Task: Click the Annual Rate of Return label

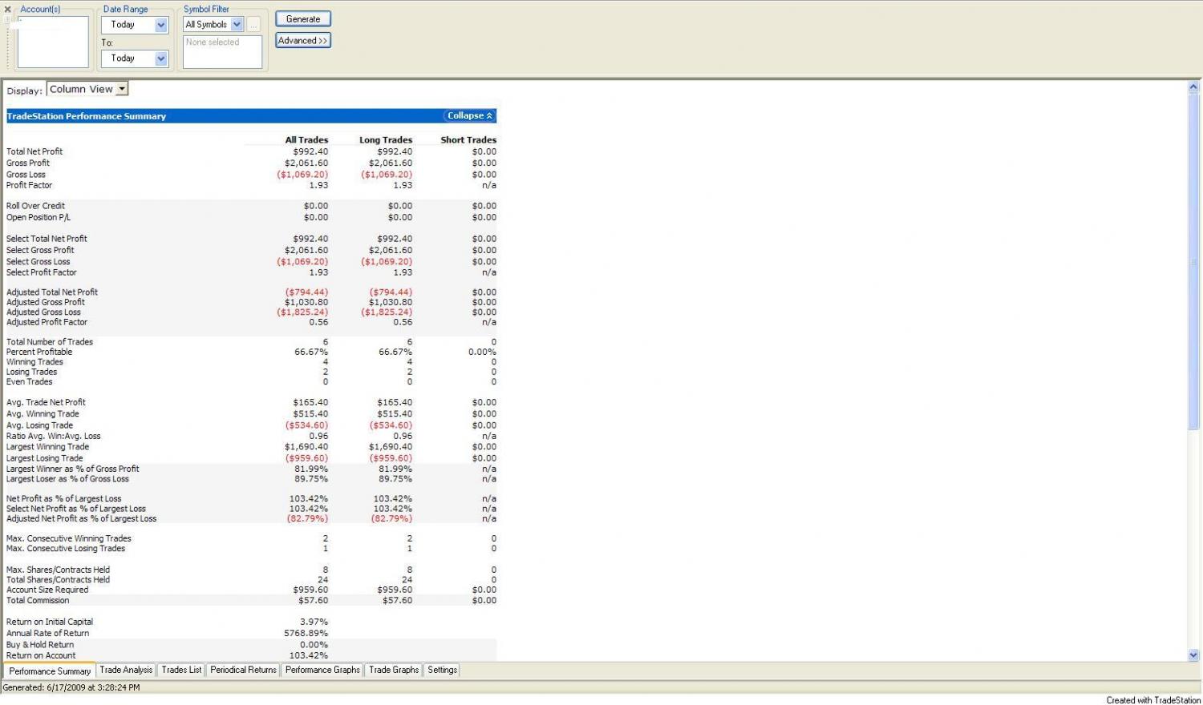Action: [47, 633]
